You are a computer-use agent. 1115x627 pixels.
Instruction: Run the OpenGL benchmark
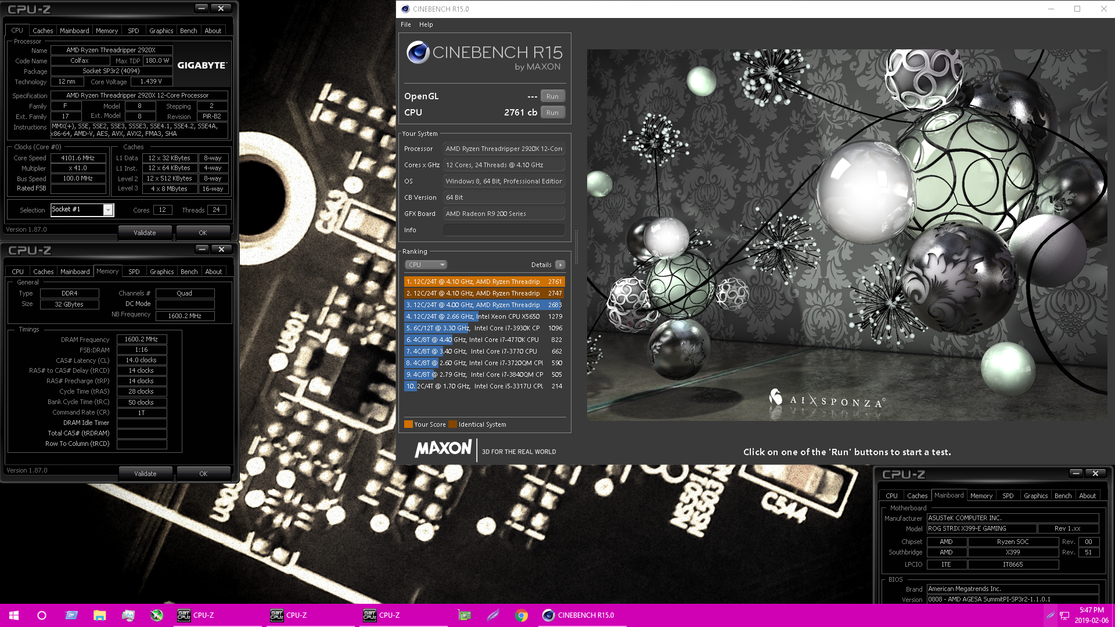pyautogui.click(x=552, y=96)
